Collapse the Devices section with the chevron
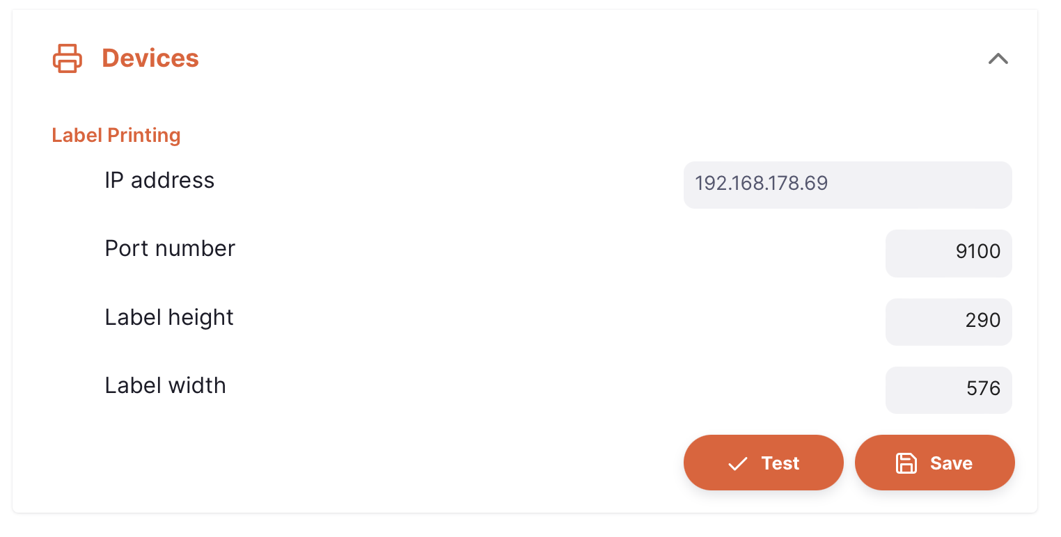The width and height of the screenshot is (1061, 537). [998, 58]
